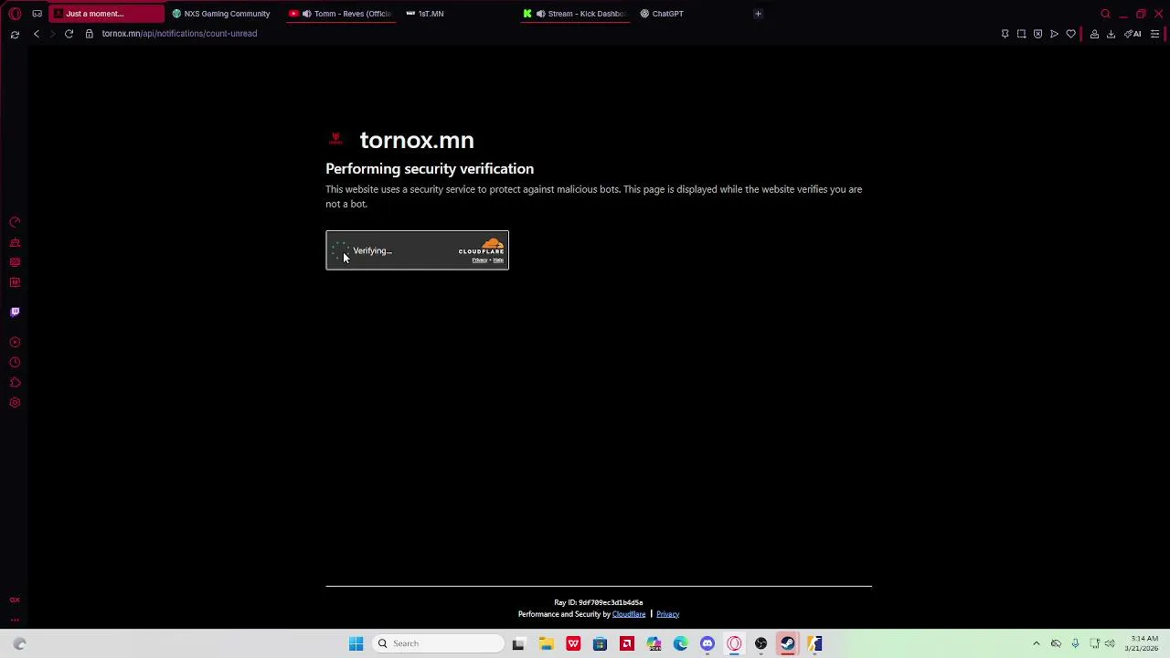Take a snapshot using the toolbar snapshot icon

coord(1021,34)
